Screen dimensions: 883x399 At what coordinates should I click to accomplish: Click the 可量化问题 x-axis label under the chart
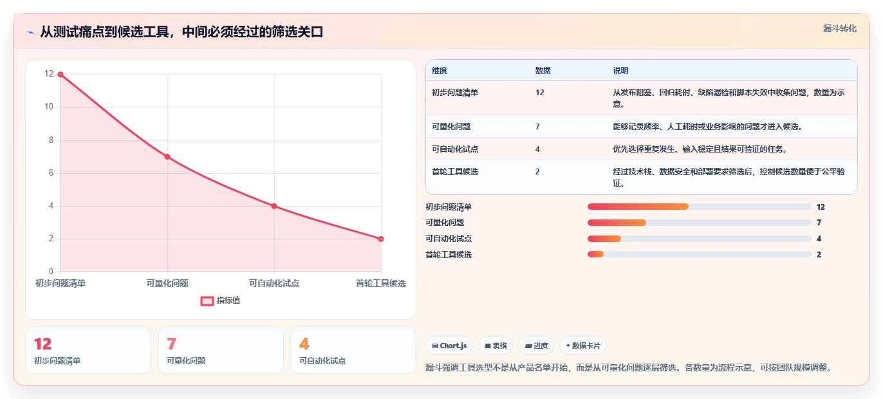point(167,283)
